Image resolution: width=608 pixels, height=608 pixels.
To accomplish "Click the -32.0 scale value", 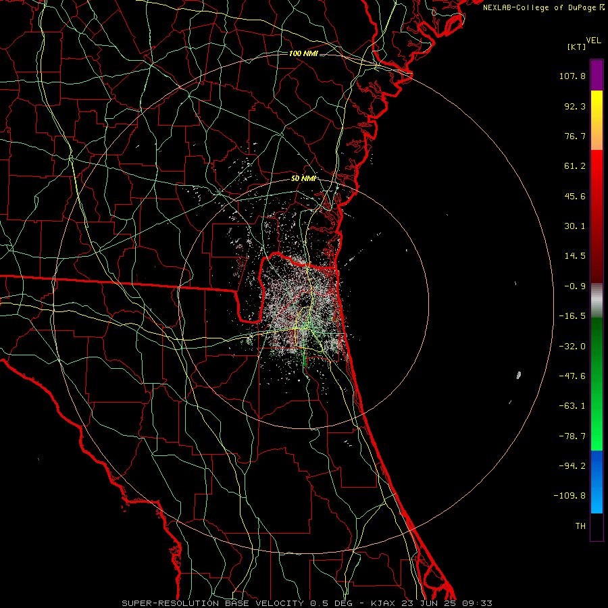I will click(x=572, y=347).
